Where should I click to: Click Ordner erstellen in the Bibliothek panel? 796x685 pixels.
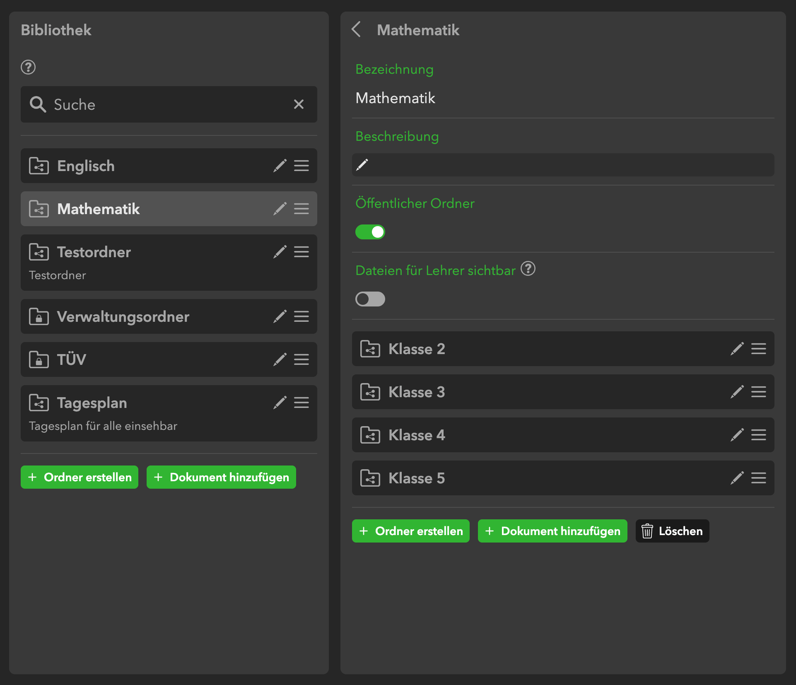[x=80, y=477]
